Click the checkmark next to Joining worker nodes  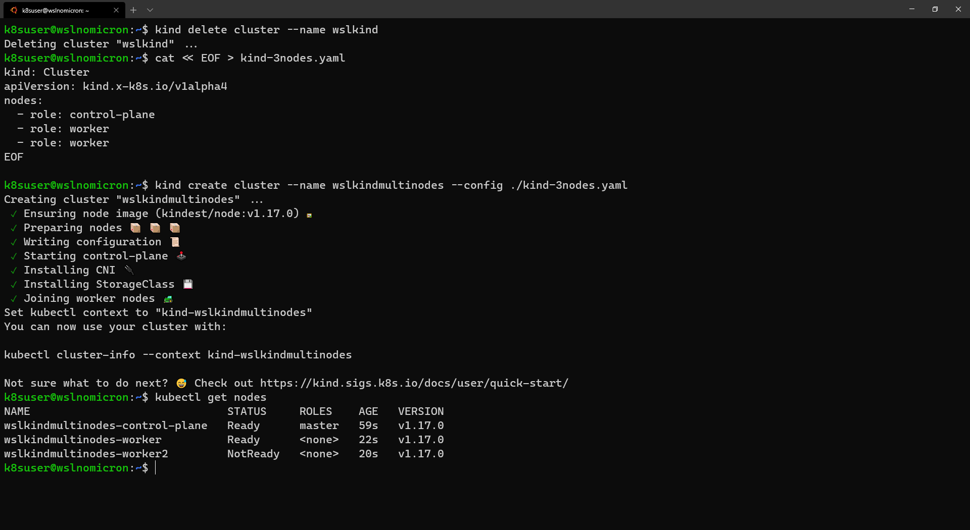(13, 299)
